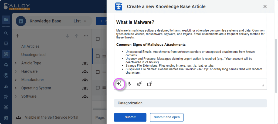Image resolution: width=278 pixels, height=124 pixels.
Task: Select All Articles in category tree
Action: point(30,46)
